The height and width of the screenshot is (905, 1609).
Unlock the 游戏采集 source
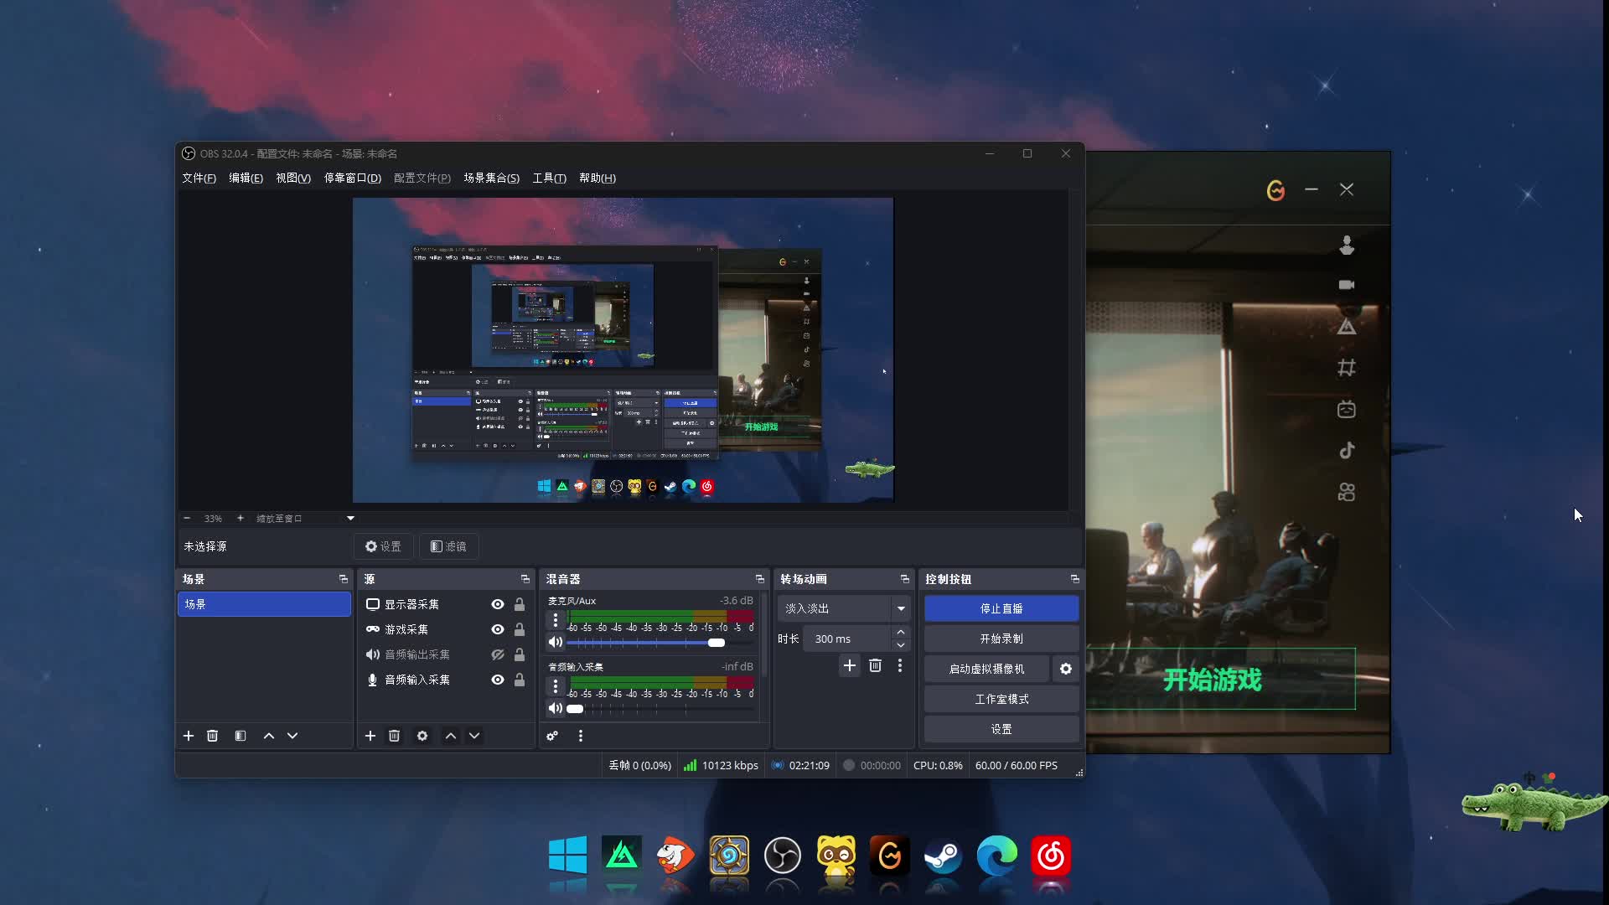[520, 629]
